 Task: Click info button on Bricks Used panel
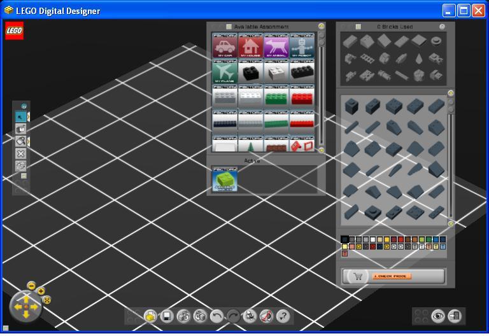(x=442, y=27)
